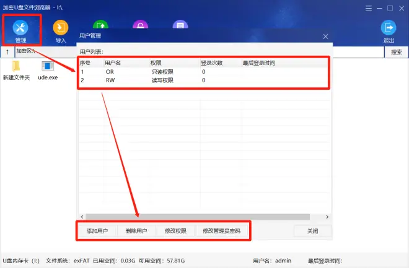409x268 pixels.
Task: Click the 搜索 button
Action: 396,52
